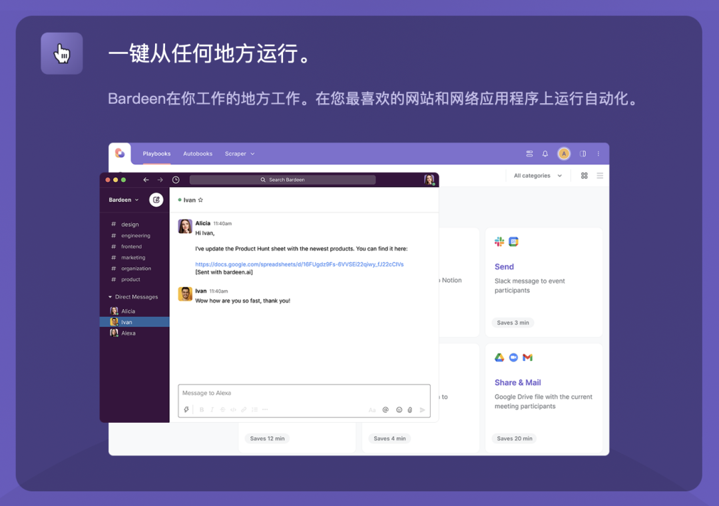Click the compose new message button
This screenshot has width=719, height=506.
click(156, 200)
